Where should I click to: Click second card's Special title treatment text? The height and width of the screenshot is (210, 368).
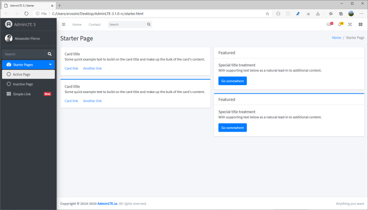point(237,112)
